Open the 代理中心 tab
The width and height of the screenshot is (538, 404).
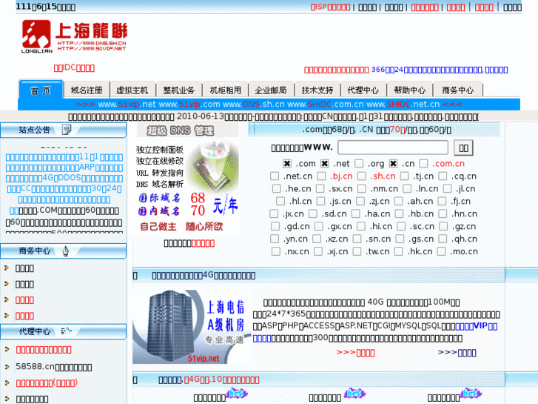363,90
